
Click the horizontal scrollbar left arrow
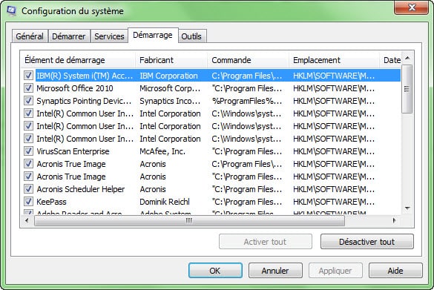pyautogui.click(x=27, y=220)
